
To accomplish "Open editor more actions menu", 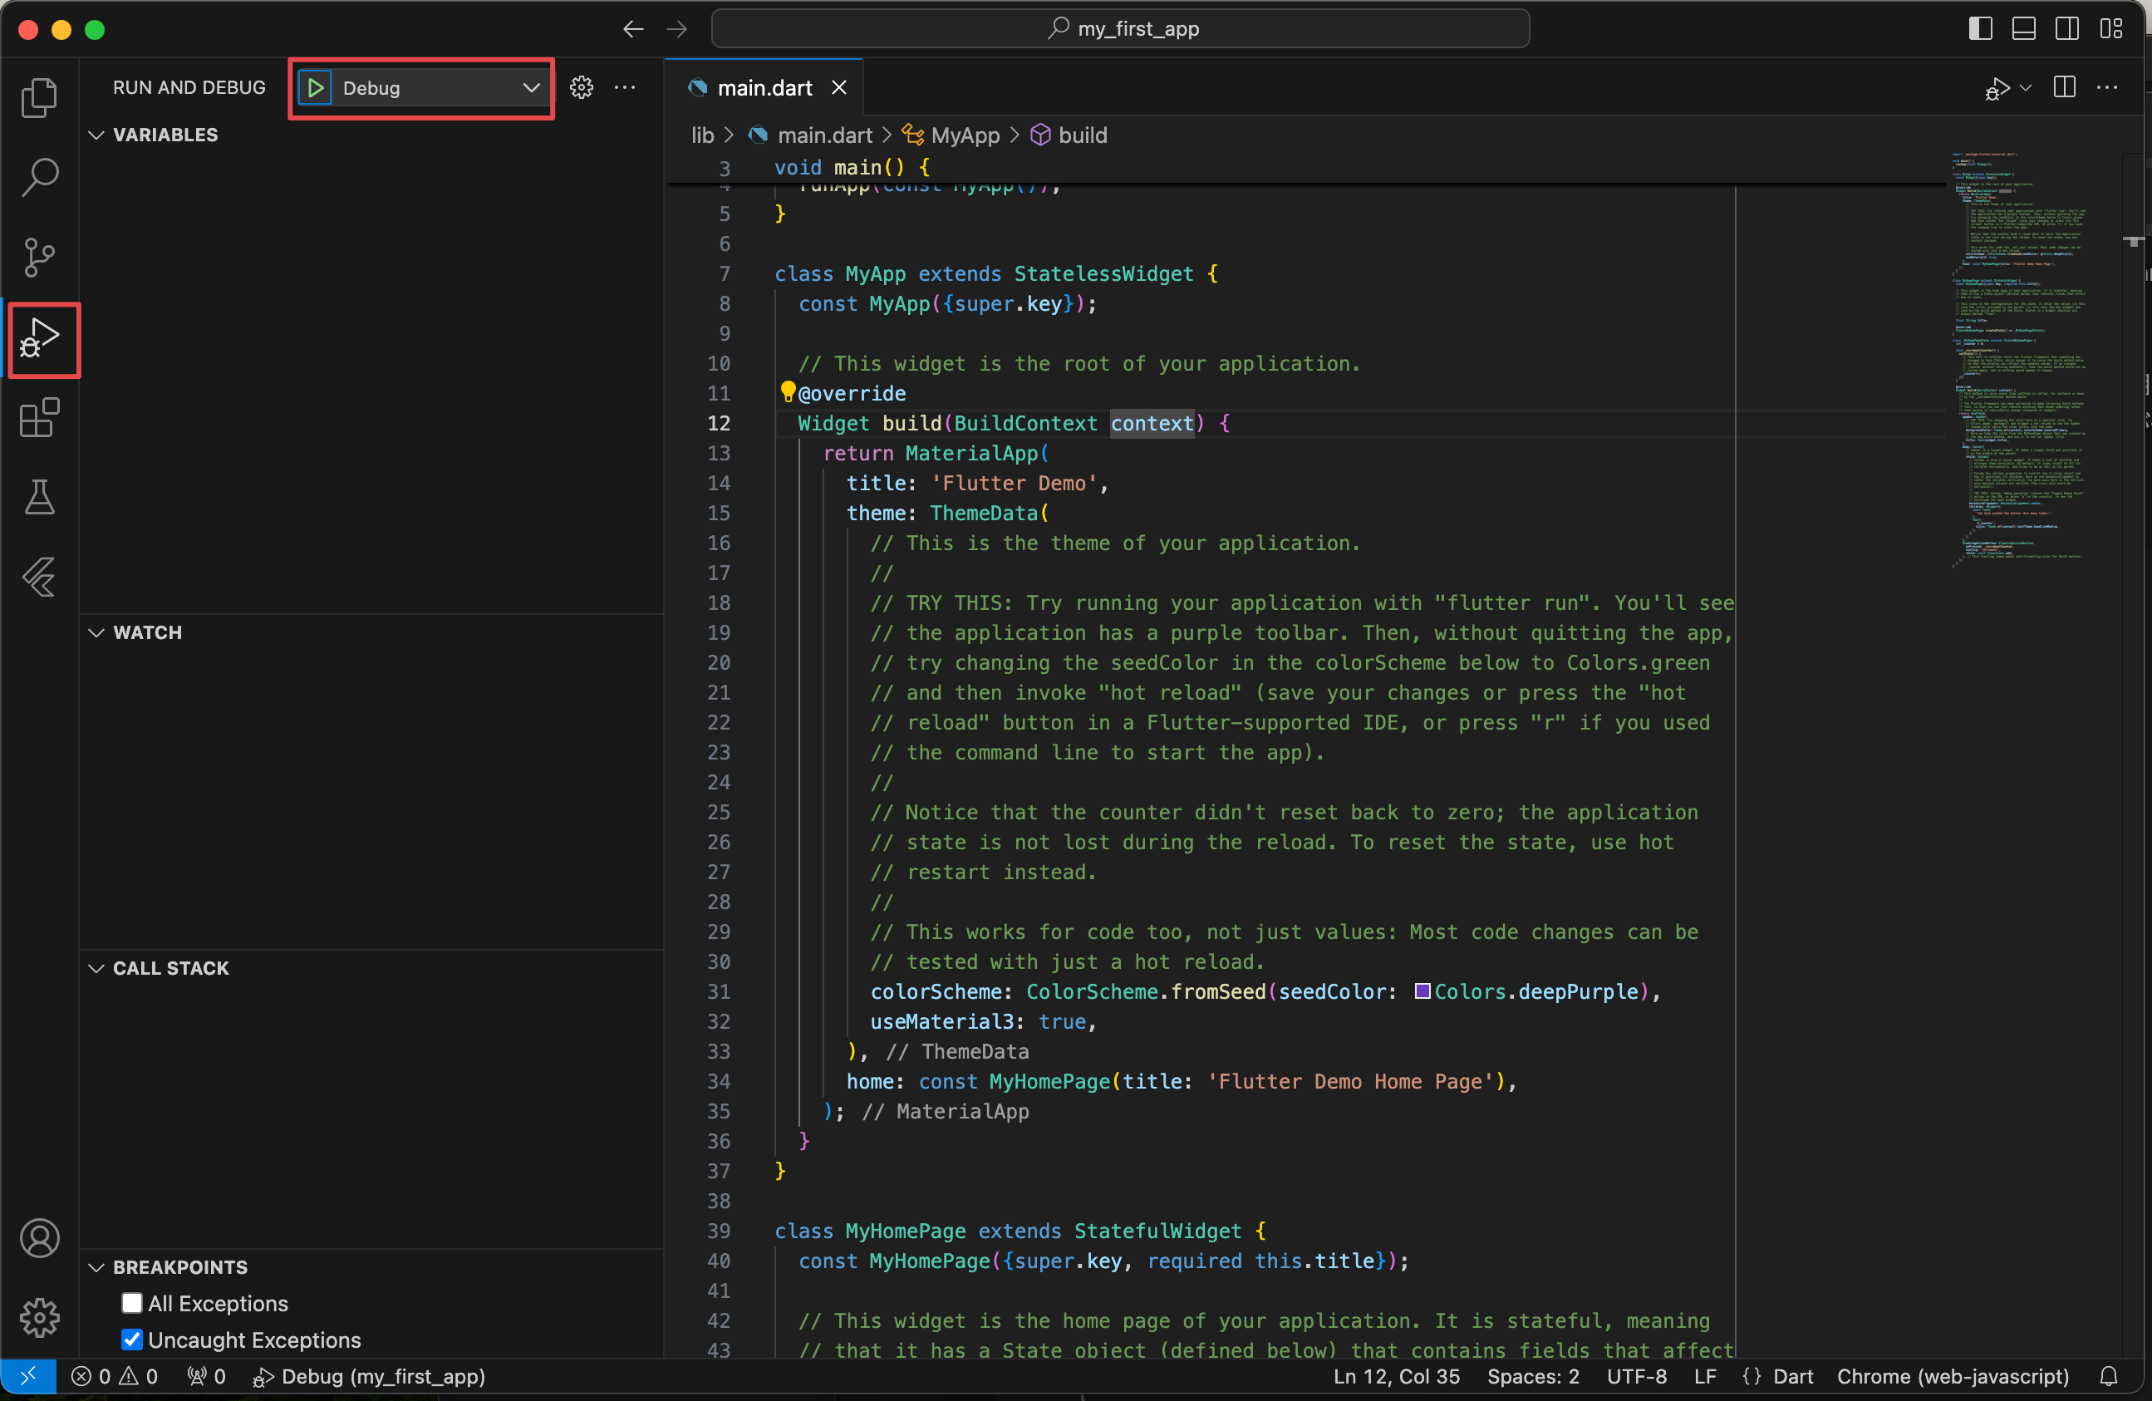I will (x=2108, y=88).
